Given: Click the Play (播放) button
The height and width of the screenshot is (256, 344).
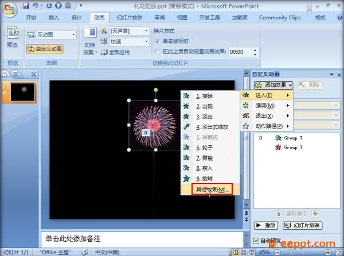Looking at the screenshot, I should pyautogui.click(x=266, y=226).
